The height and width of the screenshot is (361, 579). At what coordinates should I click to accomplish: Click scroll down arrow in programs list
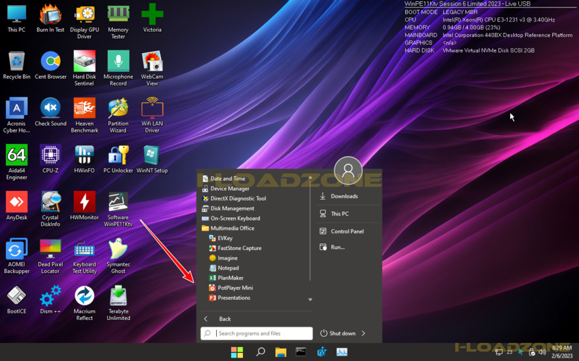(310, 299)
